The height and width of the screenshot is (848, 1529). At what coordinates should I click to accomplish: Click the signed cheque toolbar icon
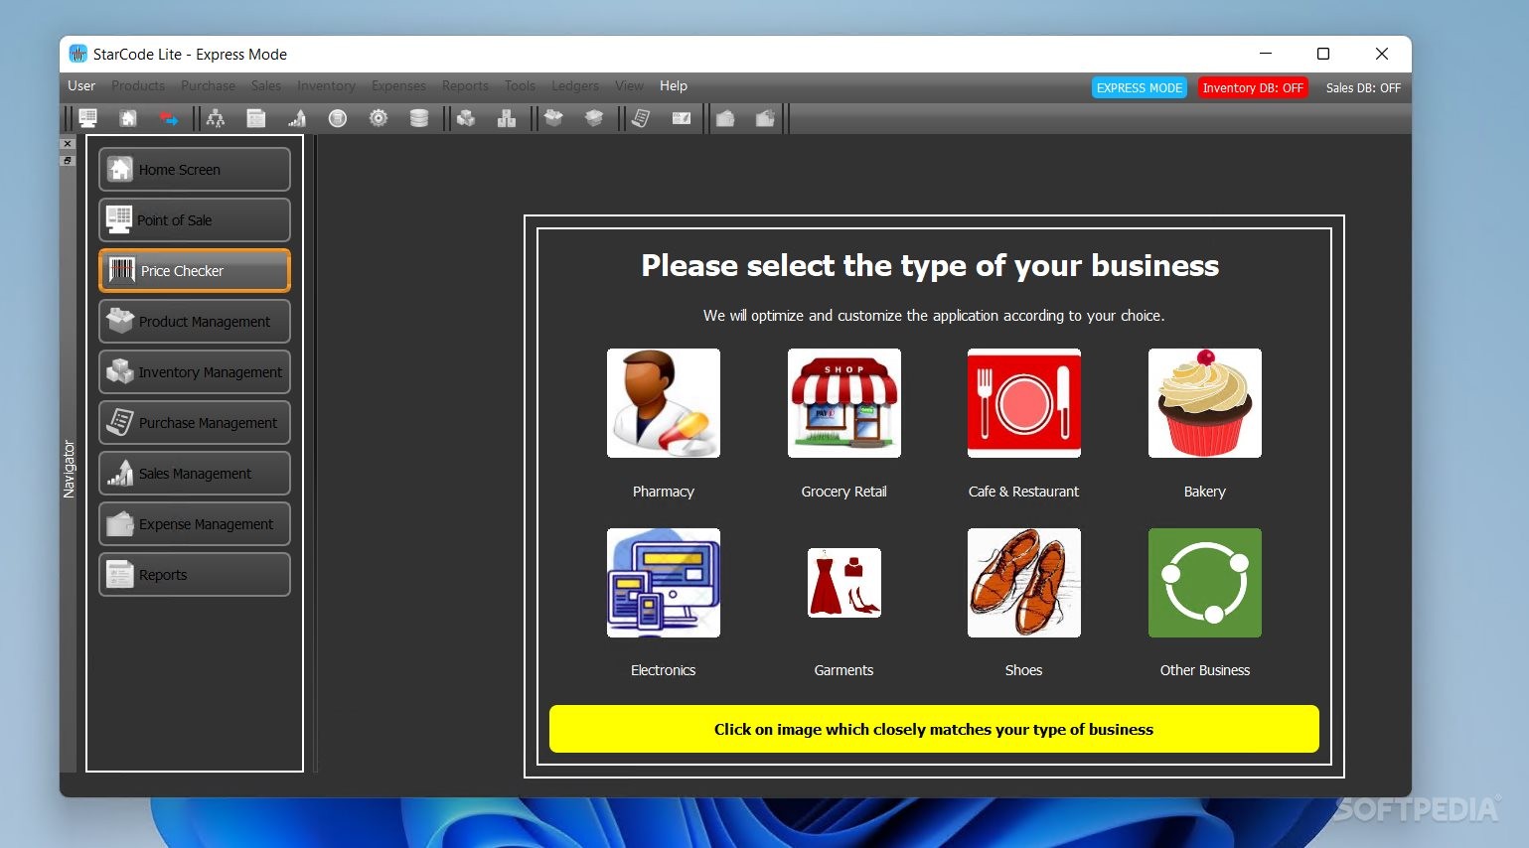point(682,118)
